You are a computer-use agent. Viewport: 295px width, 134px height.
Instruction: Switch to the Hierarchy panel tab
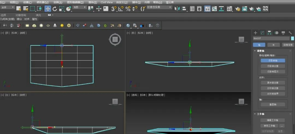pos(269,33)
